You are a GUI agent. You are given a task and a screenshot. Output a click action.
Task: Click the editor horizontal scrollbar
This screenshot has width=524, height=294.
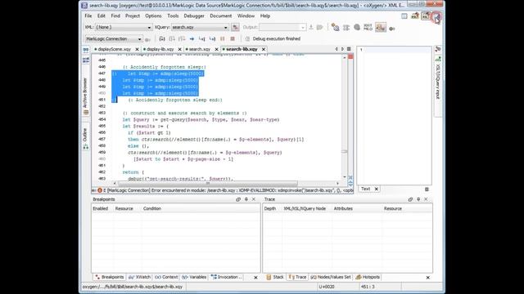[207, 183]
